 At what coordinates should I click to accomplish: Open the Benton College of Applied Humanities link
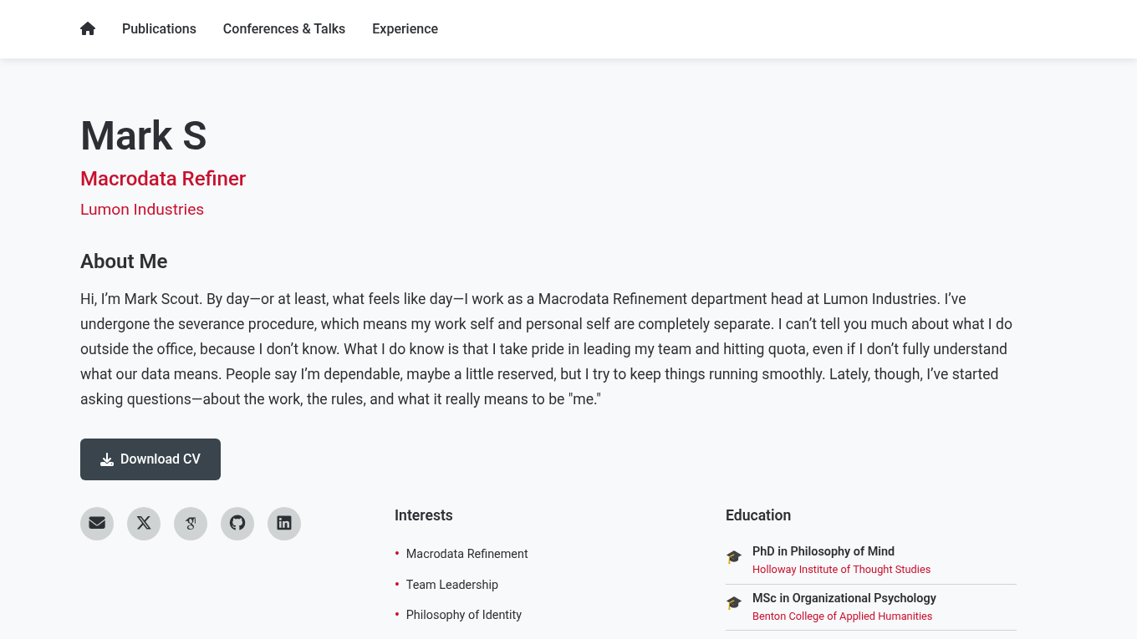[x=842, y=616]
